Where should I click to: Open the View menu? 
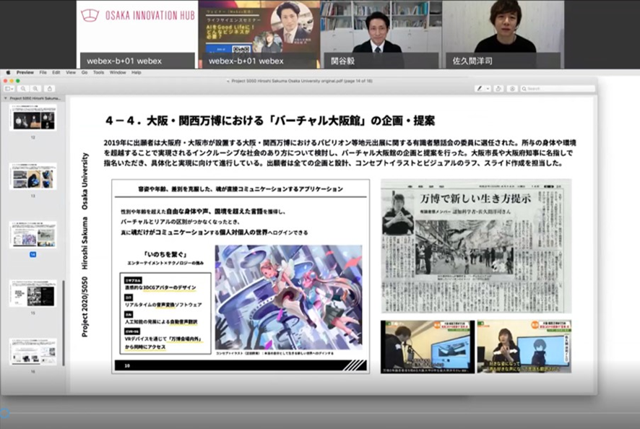pyautogui.click(x=70, y=72)
